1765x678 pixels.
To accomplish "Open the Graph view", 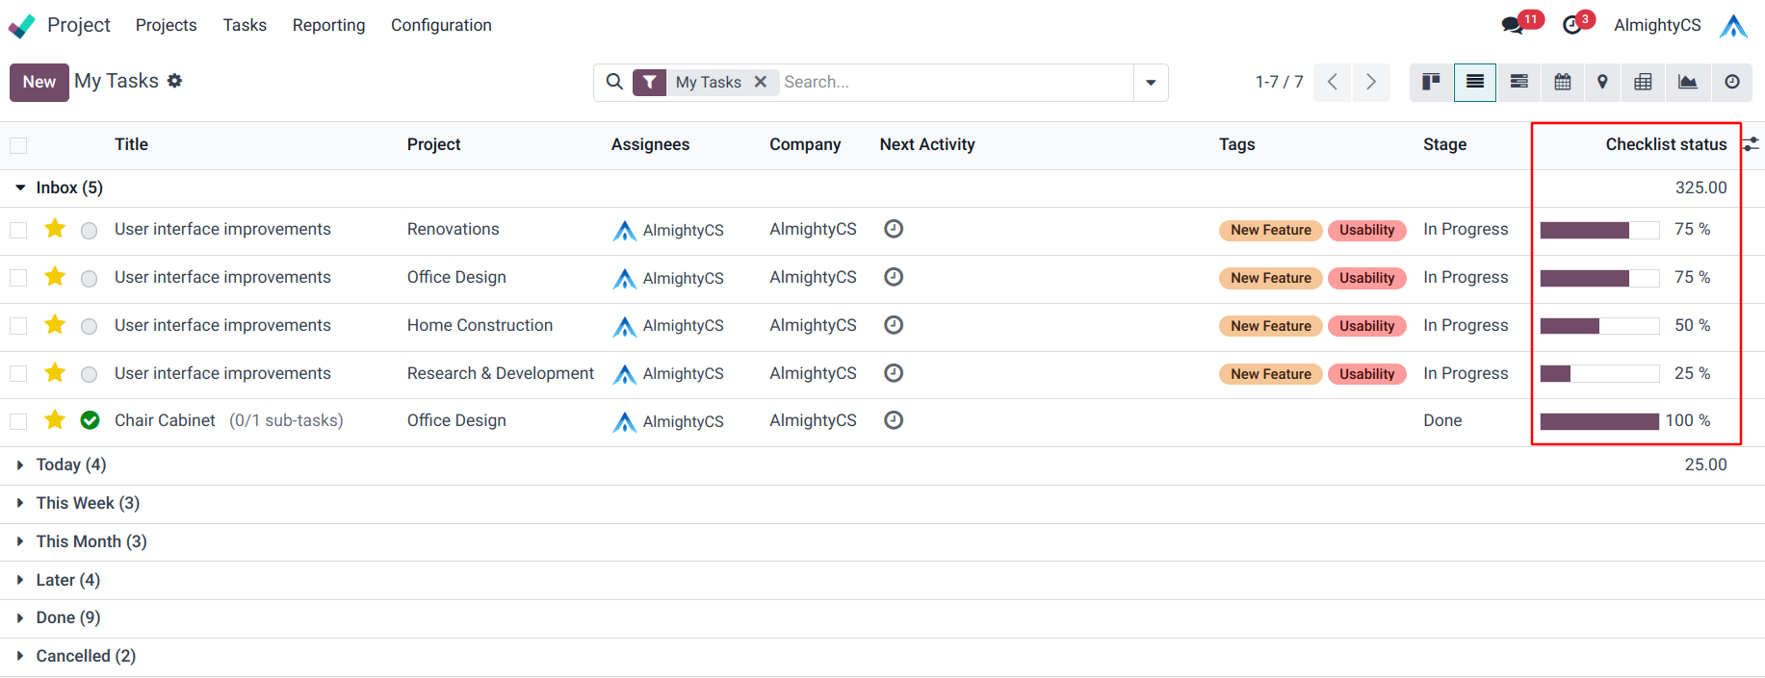I will coord(1687,82).
